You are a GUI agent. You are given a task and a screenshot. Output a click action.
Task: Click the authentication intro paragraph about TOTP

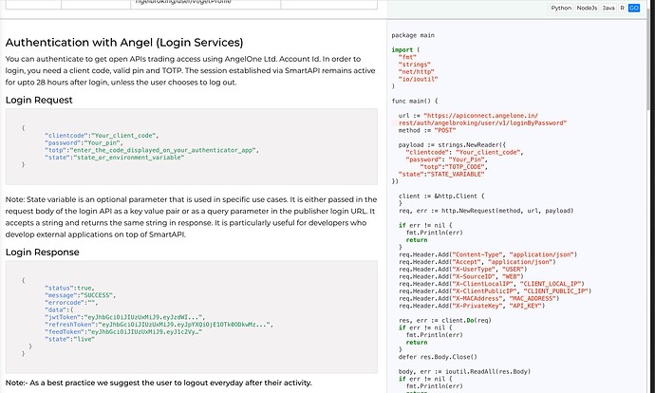(x=190, y=70)
